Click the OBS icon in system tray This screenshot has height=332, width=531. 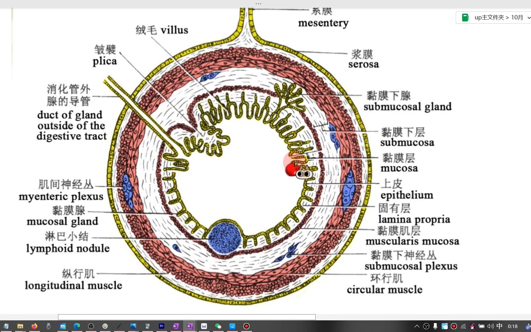[426, 326]
